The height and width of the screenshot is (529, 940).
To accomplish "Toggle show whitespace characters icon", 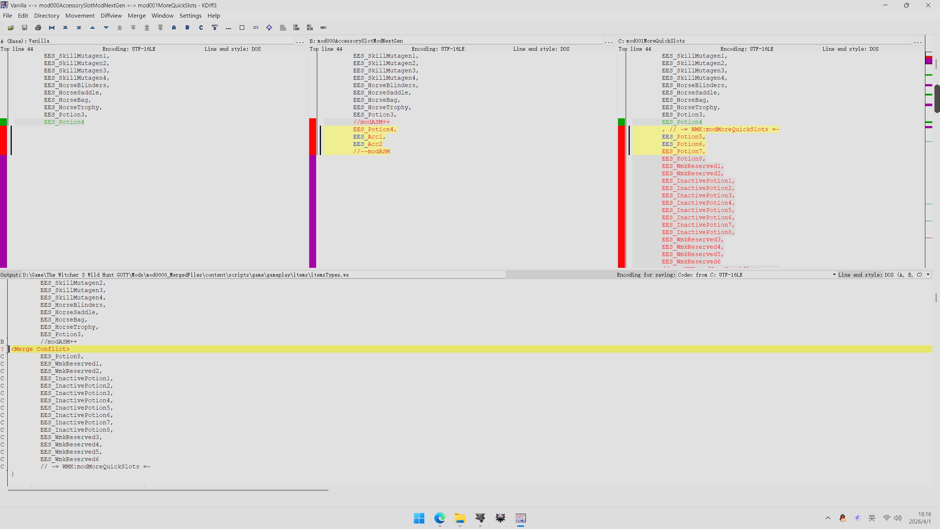I will [228, 28].
